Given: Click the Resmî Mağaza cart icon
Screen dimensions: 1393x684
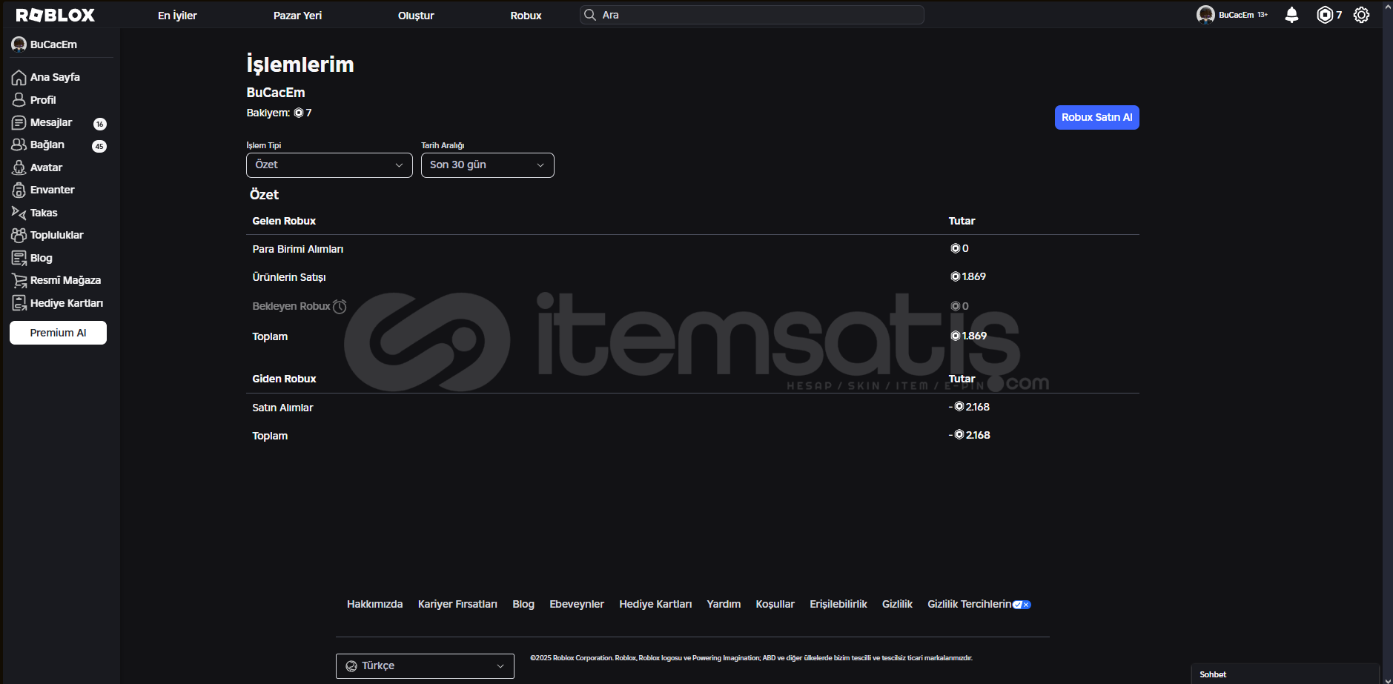Looking at the screenshot, I should coord(19,281).
